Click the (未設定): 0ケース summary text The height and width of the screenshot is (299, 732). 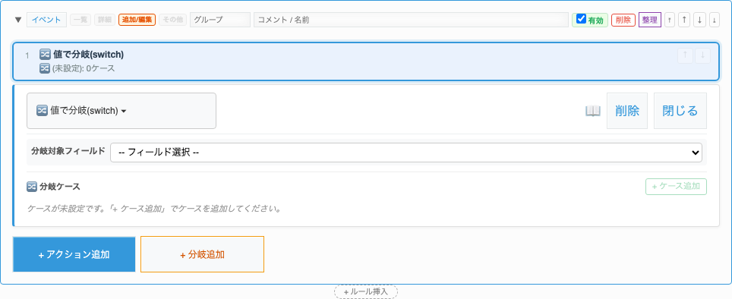pyautogui.click(x=84, y=68)
